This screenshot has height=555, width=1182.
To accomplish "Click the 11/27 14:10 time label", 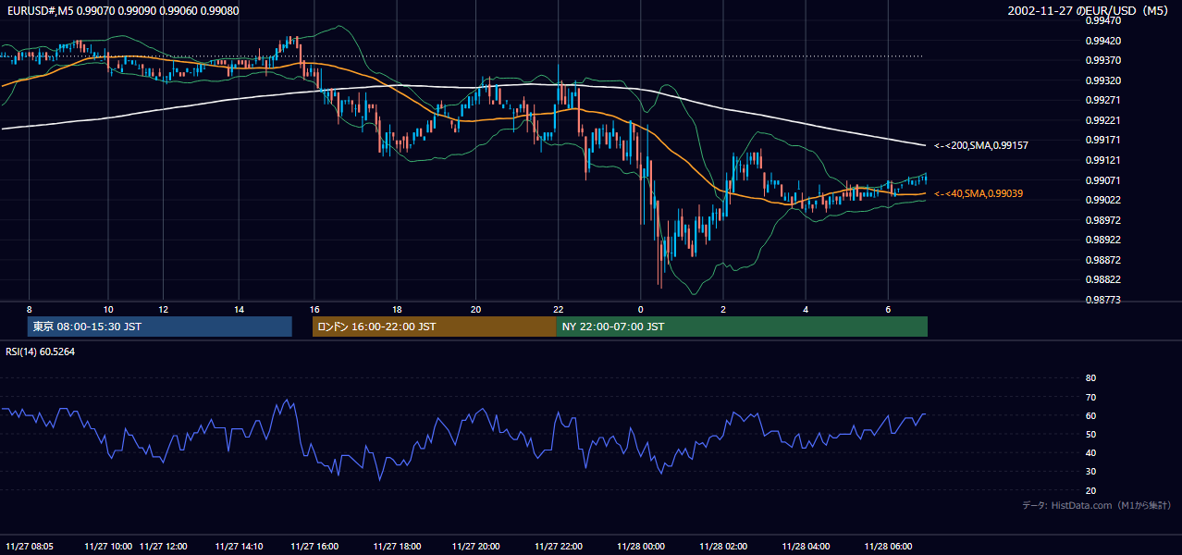I will point(240,547).
